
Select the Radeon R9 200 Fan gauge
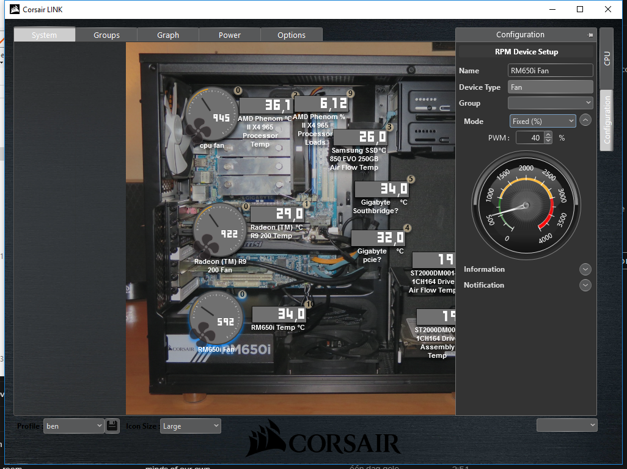coord(219,230)
